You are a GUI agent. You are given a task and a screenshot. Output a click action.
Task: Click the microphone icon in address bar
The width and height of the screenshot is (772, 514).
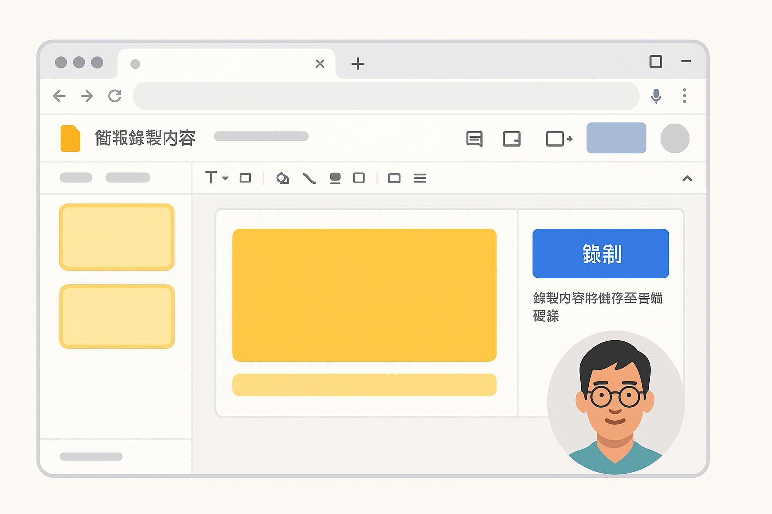[656, 96]
